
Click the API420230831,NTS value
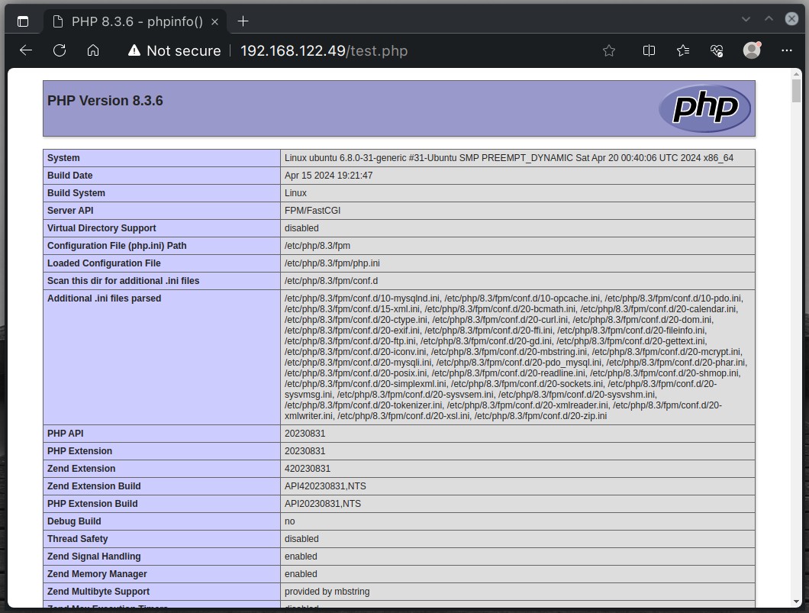click(326, 486)
